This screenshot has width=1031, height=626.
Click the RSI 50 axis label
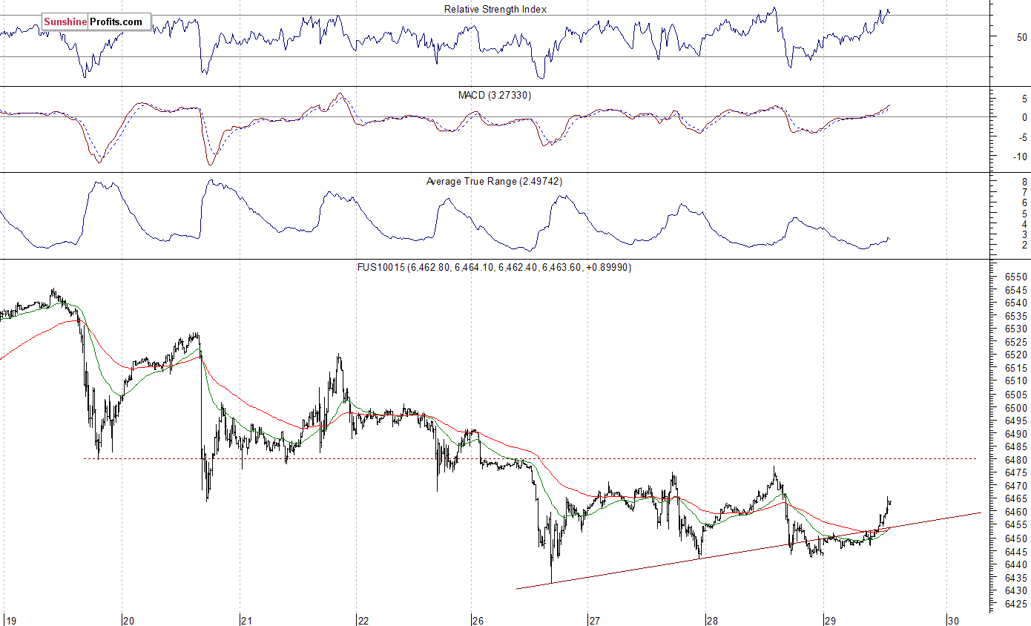tap(1022, 36)
